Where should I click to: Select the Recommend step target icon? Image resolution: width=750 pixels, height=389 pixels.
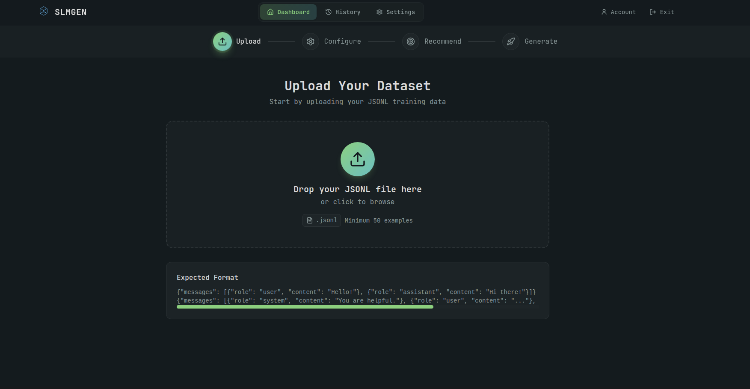click(411, 42)
